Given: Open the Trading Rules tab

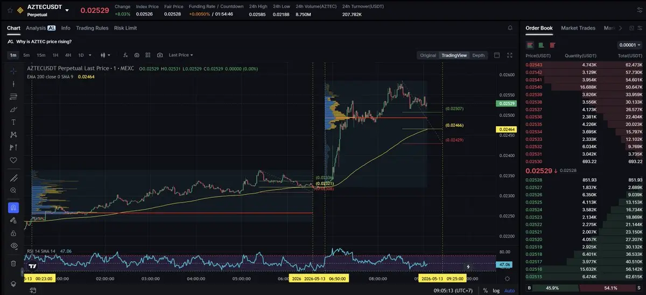Looking at the screenshot, I should [92, 28].
